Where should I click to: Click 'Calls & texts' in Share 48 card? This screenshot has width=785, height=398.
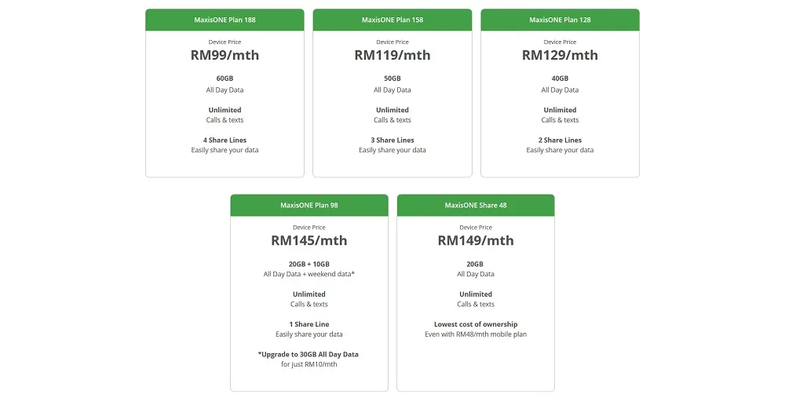(476, 305)
